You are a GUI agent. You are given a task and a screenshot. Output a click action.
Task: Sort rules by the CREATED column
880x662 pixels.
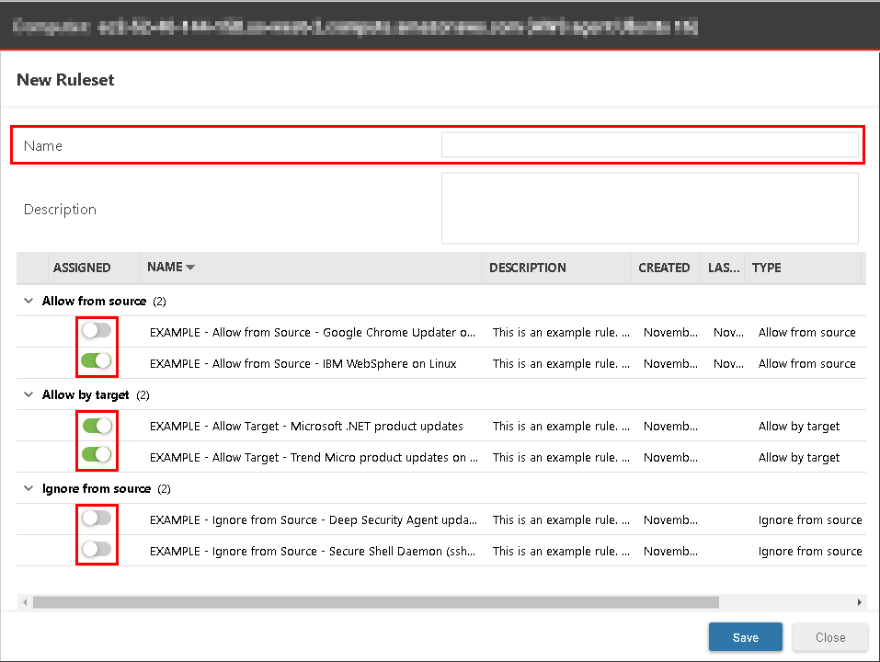(x=664, y=268)
